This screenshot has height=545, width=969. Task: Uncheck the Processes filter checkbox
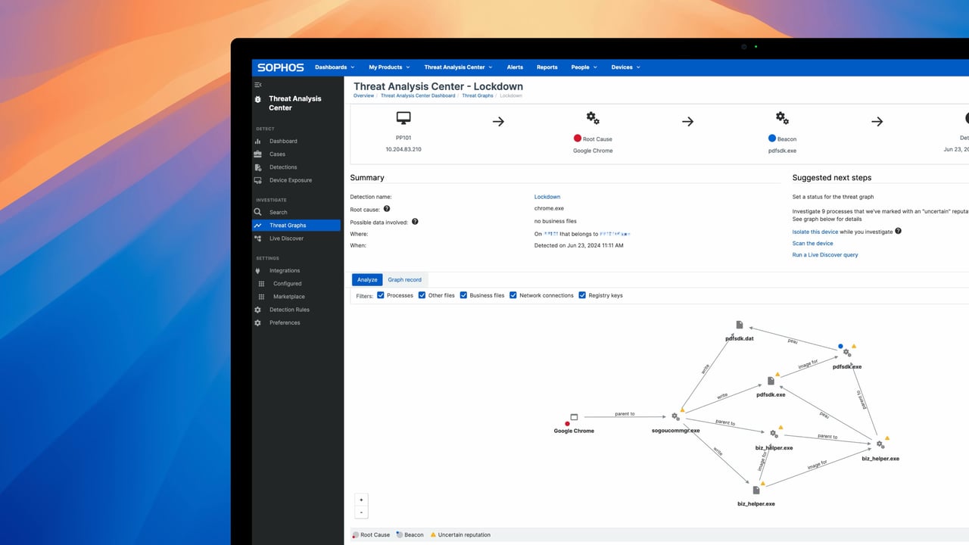[381, 295]
